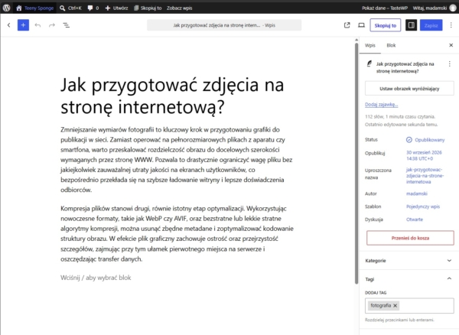The height and width of the screenshot is (335, 459).
Task: View the post in a new tab
Action: 347,25
